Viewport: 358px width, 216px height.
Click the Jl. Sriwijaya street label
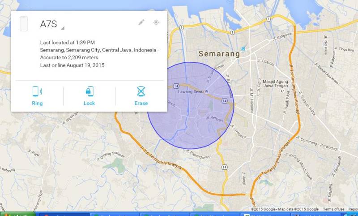238,132
